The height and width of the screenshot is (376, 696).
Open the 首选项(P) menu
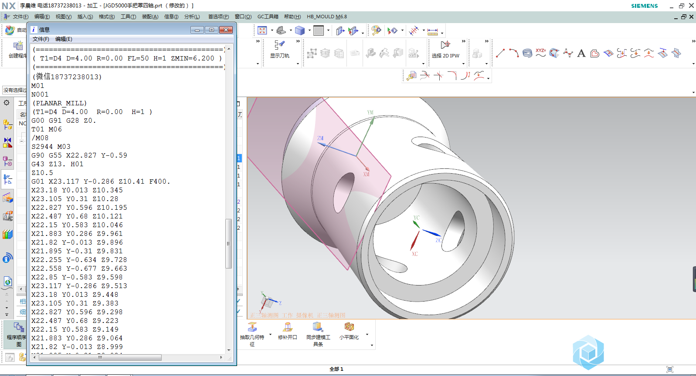point(218,17)
